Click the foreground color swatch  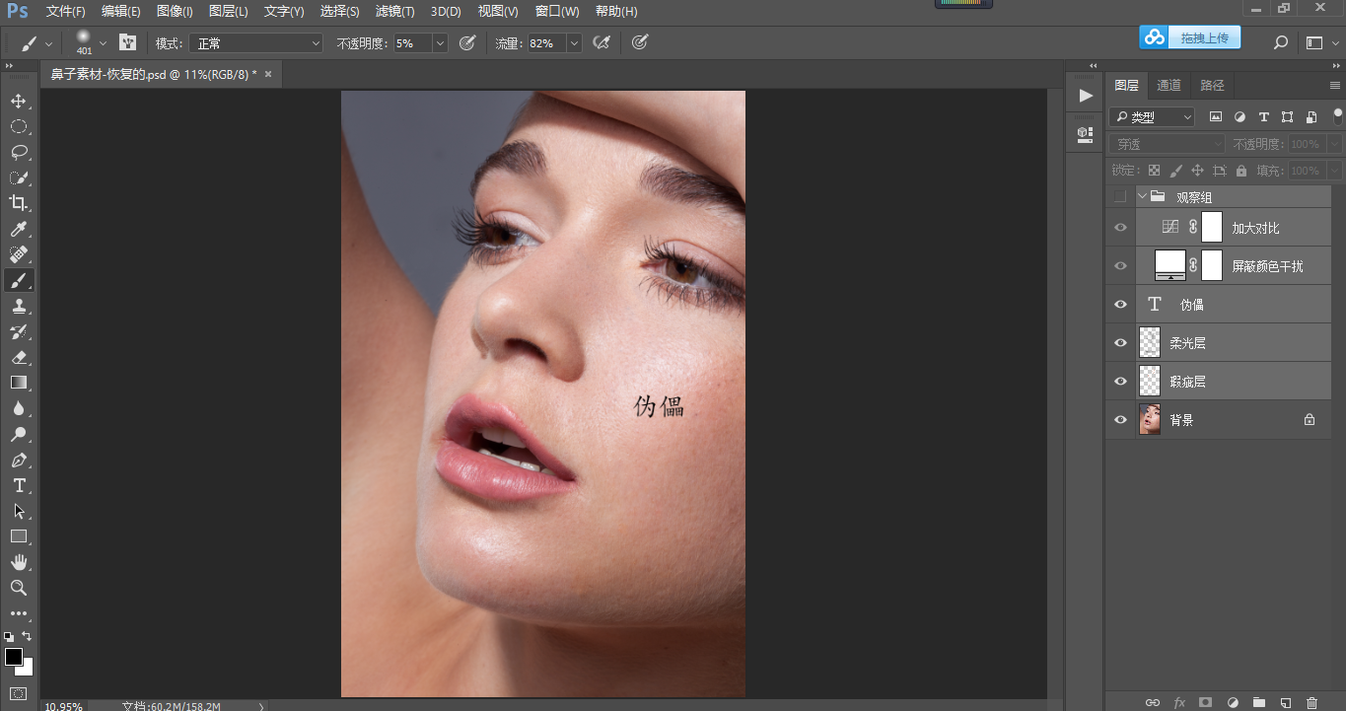click(14, 657)
